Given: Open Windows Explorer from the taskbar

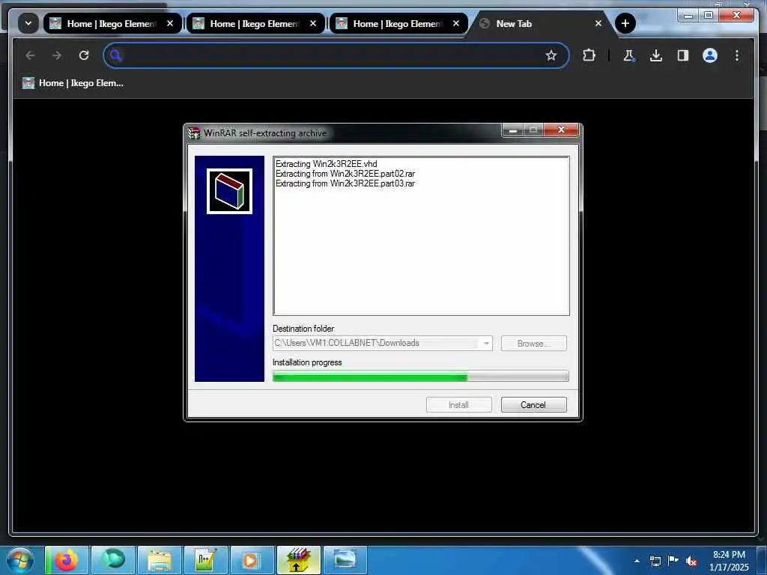Looking at the screenshot, I should [160, 560].
